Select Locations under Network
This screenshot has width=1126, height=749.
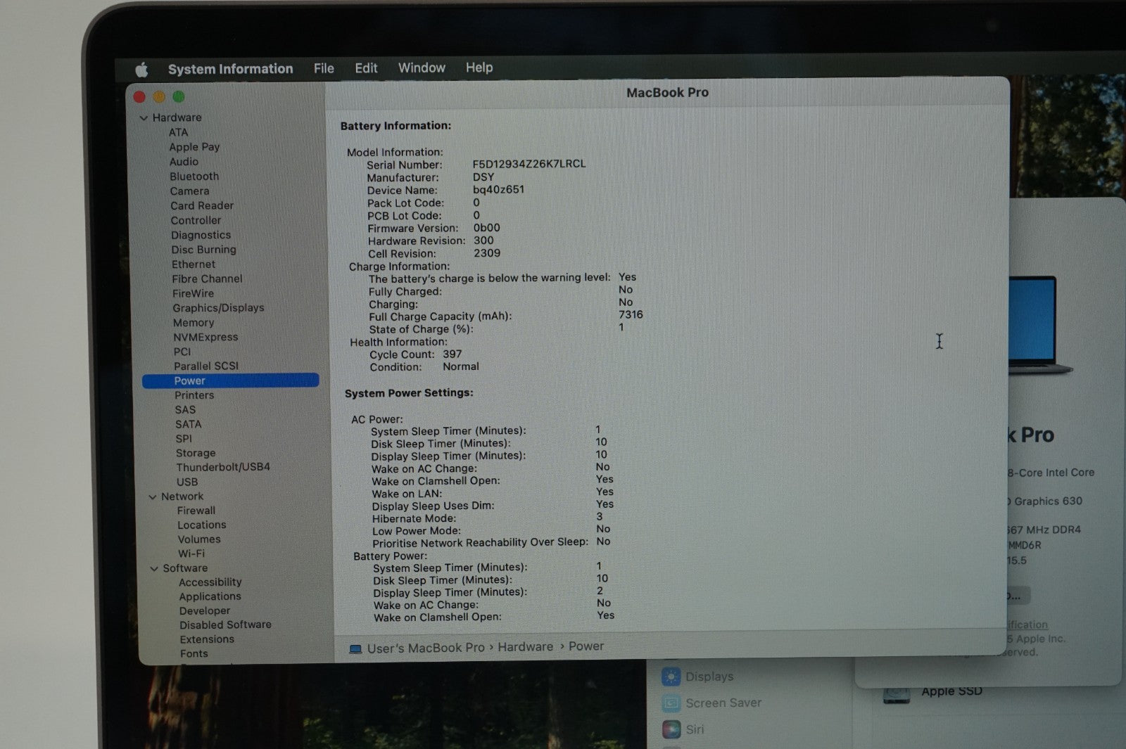click(202, 525)
